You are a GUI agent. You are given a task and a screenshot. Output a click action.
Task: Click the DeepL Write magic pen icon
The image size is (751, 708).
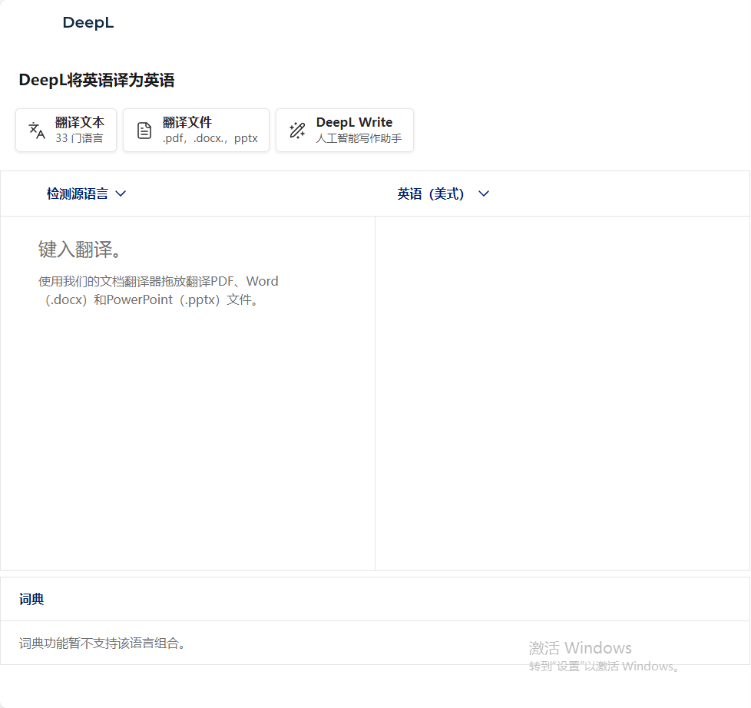pyautogui.click(x=297, y=131)
